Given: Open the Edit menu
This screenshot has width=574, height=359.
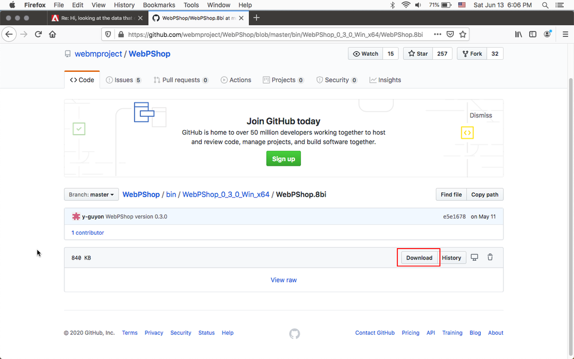Looking at the screenshot, I should (78, 5).
